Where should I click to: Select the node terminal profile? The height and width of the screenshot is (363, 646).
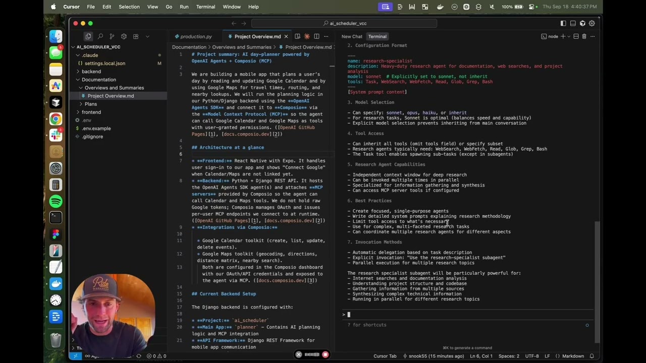(550, 36)
